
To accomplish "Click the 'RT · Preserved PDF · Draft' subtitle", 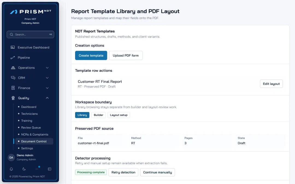I will (97, 87).
